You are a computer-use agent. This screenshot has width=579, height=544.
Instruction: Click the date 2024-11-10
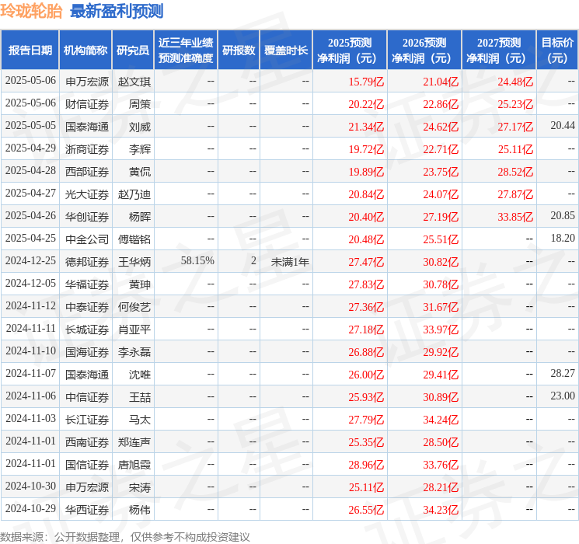coord(30,350)
